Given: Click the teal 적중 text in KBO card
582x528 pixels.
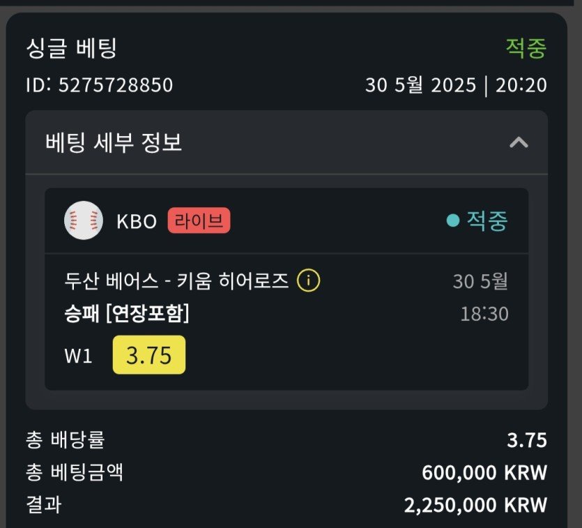Looking at the screenshot, I should (x=487, y=220).
